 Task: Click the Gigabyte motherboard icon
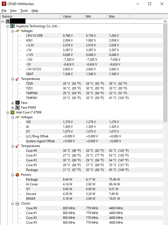[12, 26]
